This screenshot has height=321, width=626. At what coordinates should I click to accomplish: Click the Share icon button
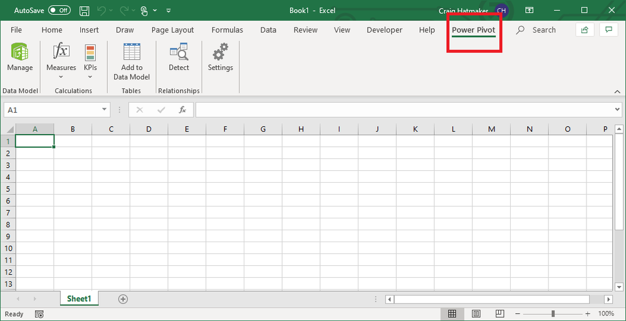[x=585, y=30]
